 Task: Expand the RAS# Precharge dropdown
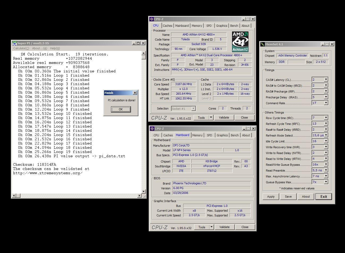pos(326,91)
